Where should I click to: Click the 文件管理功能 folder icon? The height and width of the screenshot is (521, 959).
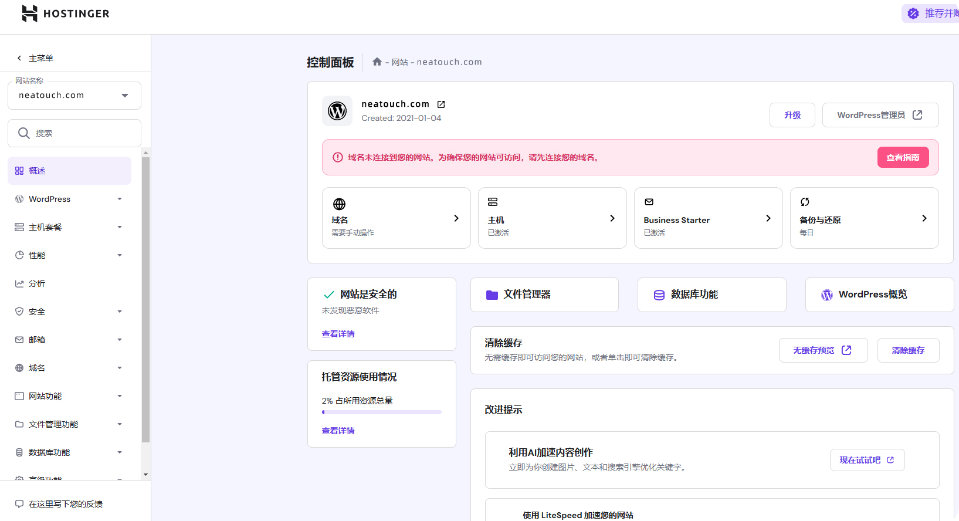coord(19,424)
